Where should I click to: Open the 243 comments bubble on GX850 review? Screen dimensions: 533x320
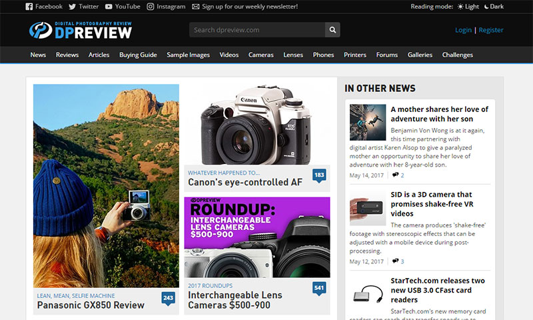tap(169, 298)
